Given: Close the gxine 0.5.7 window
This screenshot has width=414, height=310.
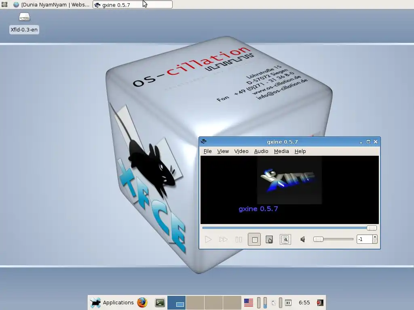Looking at the screenshot, I should tap(376, 142).
